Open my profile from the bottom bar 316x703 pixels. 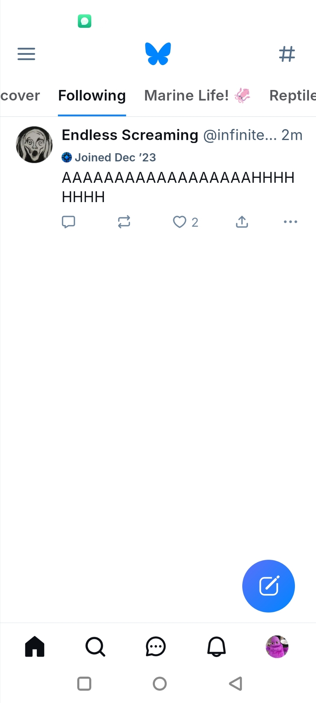277,646
